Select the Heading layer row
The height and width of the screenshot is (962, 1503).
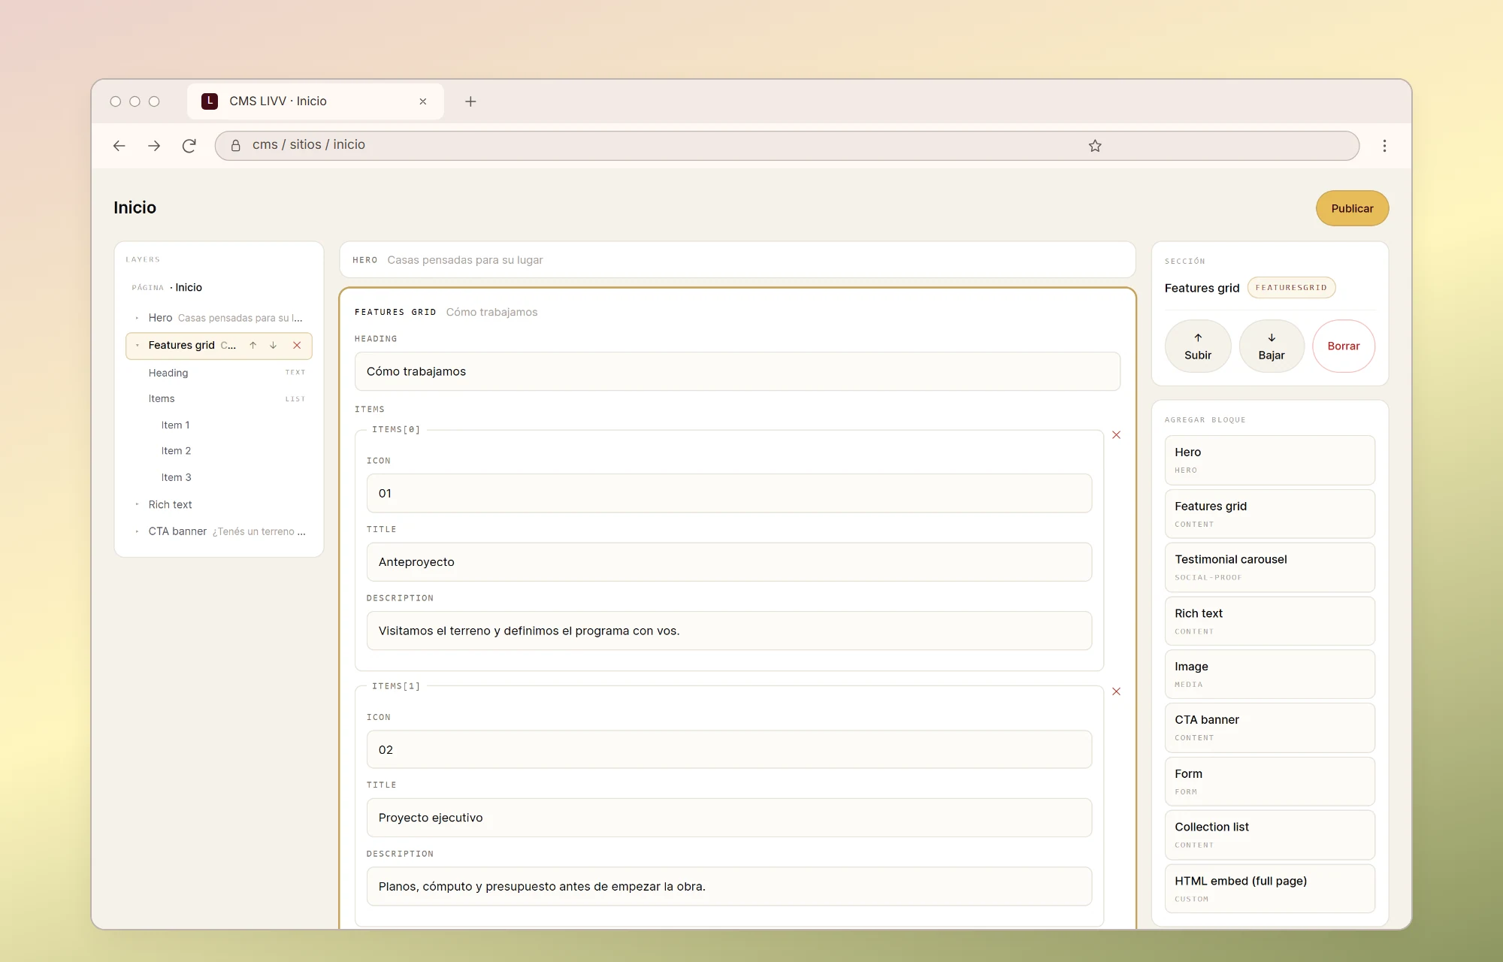219,373
